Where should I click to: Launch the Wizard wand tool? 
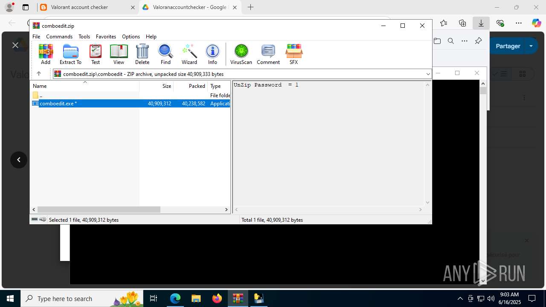click(x=189, y=54)
